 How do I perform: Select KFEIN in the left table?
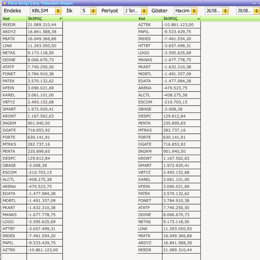coord(8,88)
